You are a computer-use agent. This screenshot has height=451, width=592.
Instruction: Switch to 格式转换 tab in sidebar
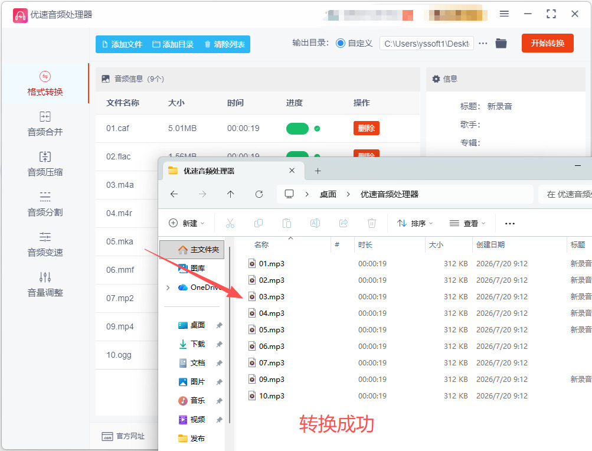point(45,84)
